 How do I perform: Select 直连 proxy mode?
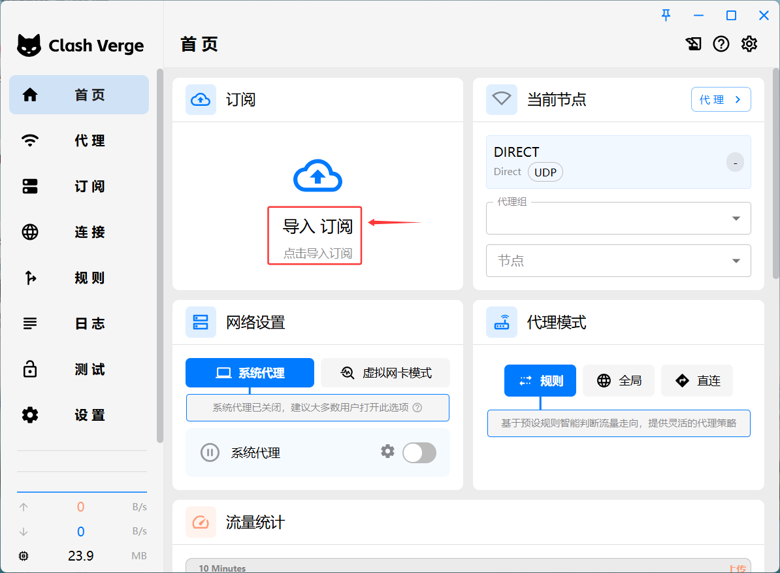point(696,380)
